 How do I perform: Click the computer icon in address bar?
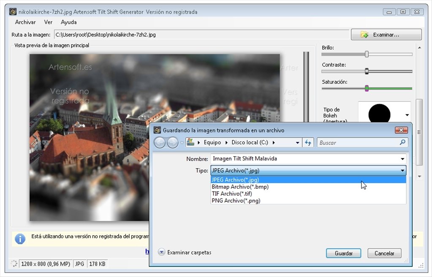pos(190,142)
